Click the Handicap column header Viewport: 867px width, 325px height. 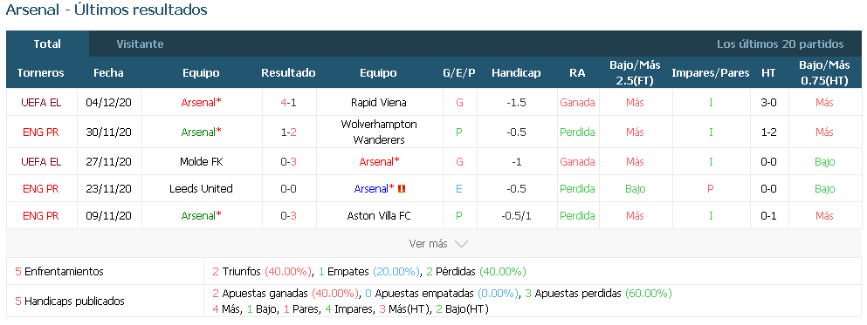[x=516, y=73]
